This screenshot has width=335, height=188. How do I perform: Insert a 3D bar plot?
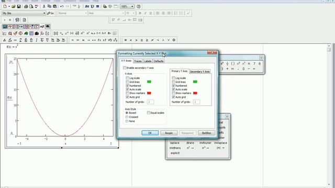37,33
